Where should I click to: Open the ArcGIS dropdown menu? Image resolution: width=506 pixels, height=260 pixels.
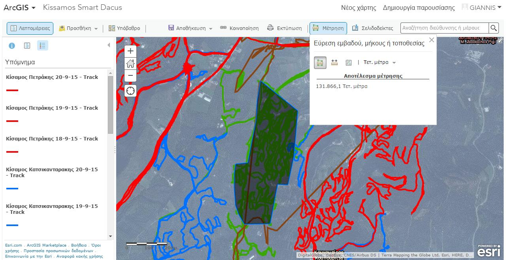click(19, 7)
